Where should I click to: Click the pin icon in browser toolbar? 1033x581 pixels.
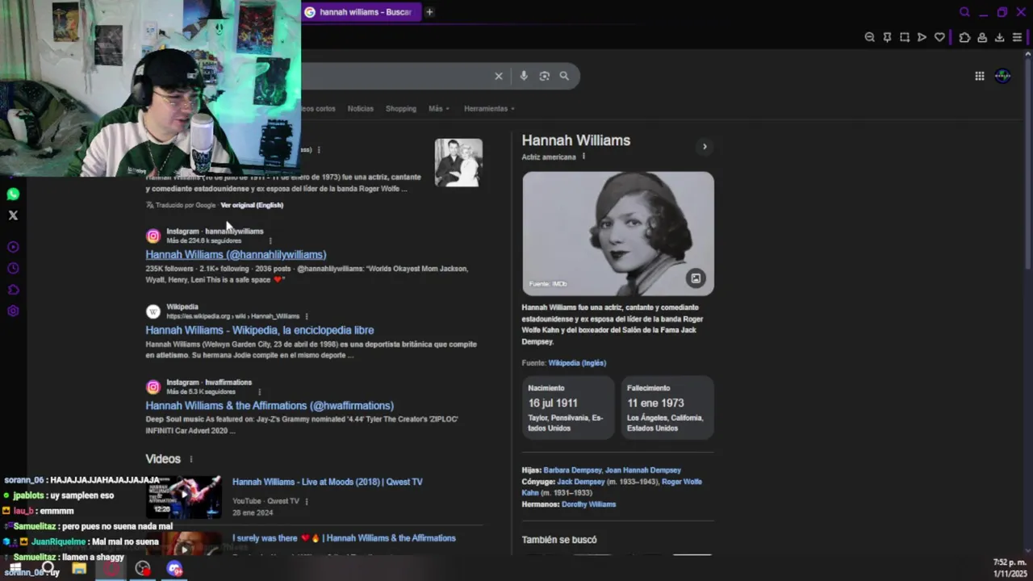(887, 37)
